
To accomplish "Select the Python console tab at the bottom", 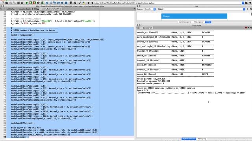I will [x=189, y=139].
